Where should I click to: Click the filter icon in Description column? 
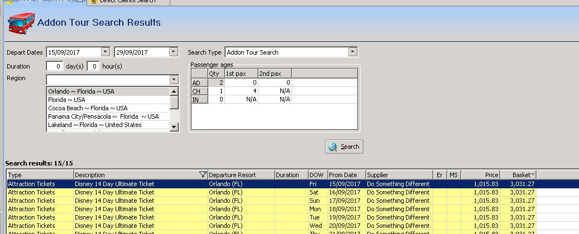click(x=203, y=175)
